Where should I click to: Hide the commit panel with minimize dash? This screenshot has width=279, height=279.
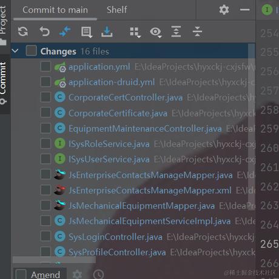(245, 10)
